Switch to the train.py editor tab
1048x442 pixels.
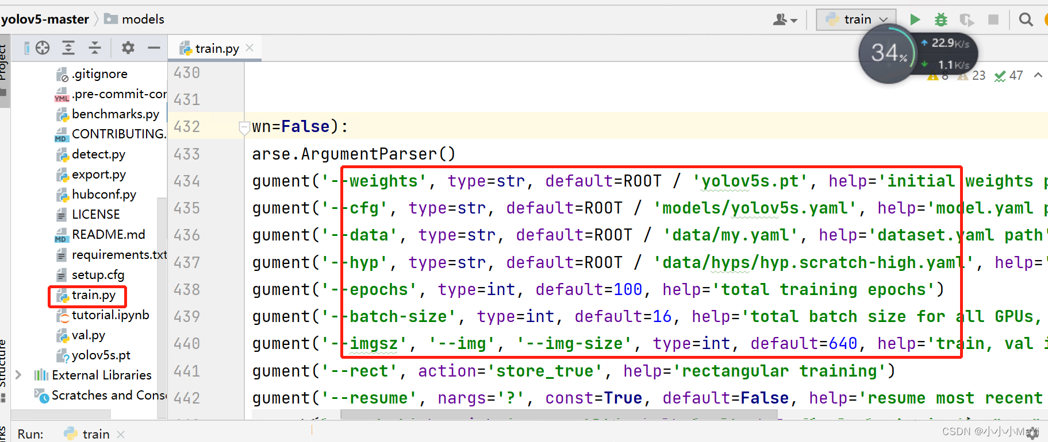click(x=216, y=48)
